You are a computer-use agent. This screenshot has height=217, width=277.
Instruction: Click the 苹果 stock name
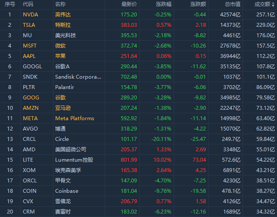(x=60, y=56)
